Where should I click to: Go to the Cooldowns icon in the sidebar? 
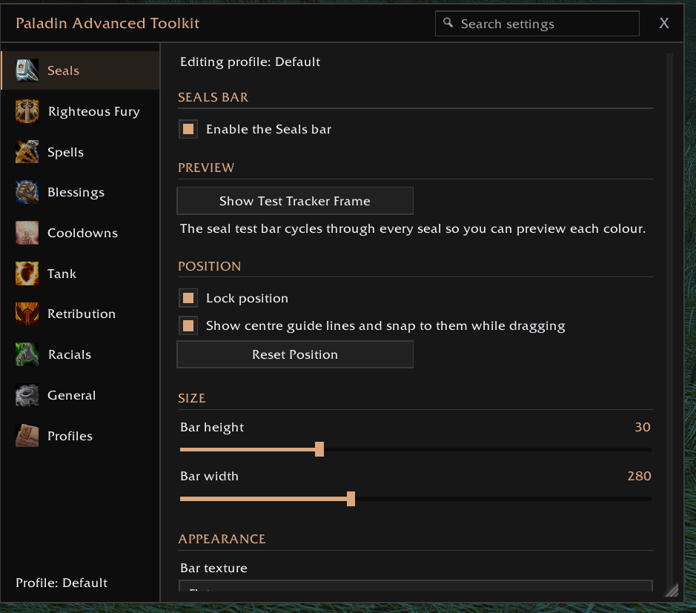[x=27, y=233]
